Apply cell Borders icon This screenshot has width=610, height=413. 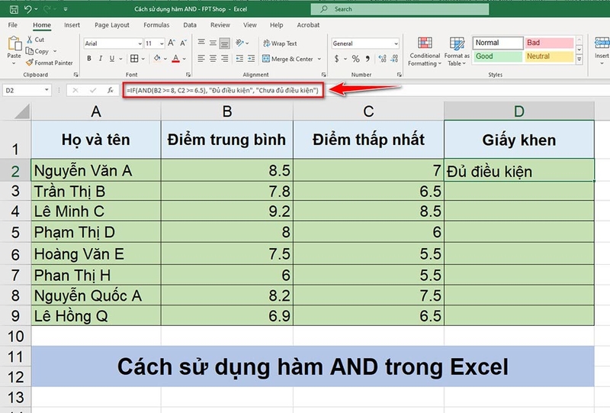click(x=134, y=59)
